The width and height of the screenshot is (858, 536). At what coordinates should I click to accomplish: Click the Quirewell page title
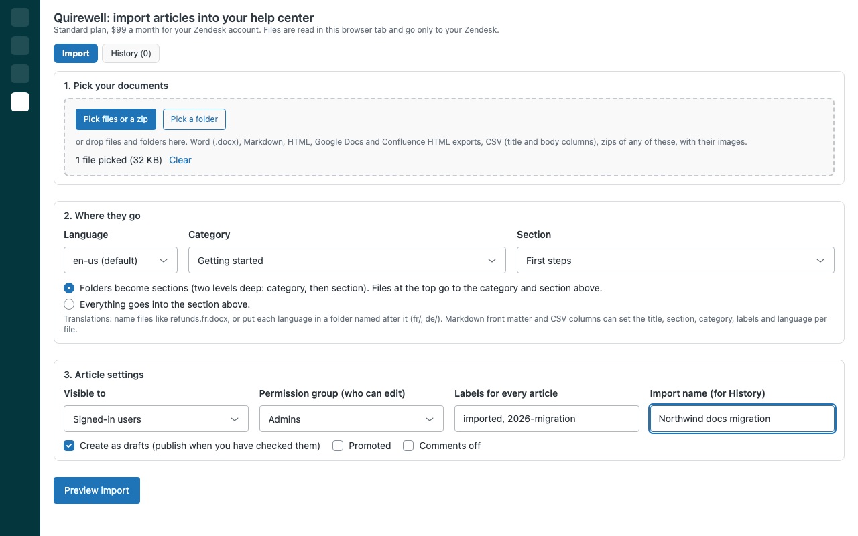point(184,18)
